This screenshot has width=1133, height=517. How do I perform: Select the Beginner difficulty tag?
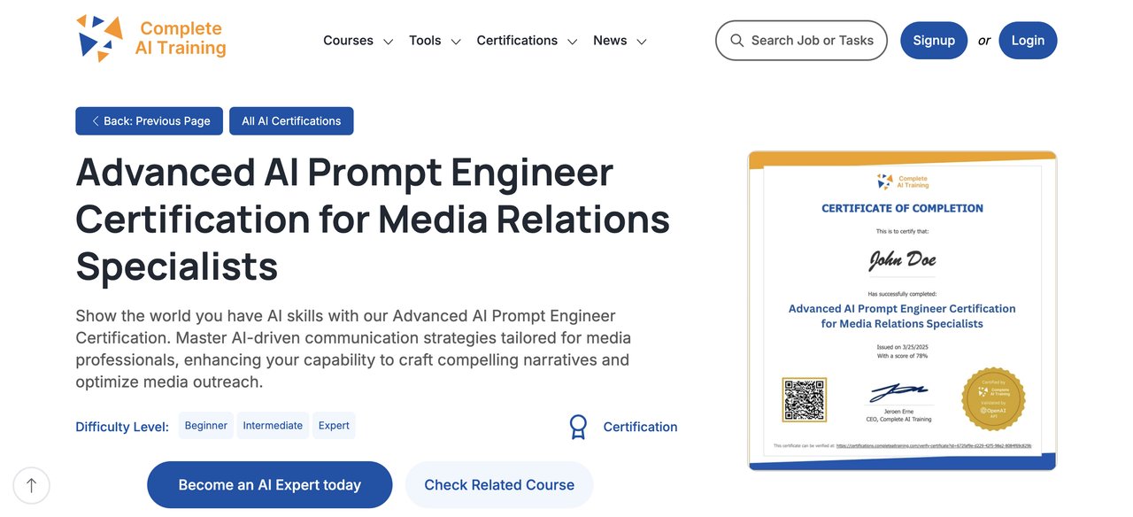206,426
